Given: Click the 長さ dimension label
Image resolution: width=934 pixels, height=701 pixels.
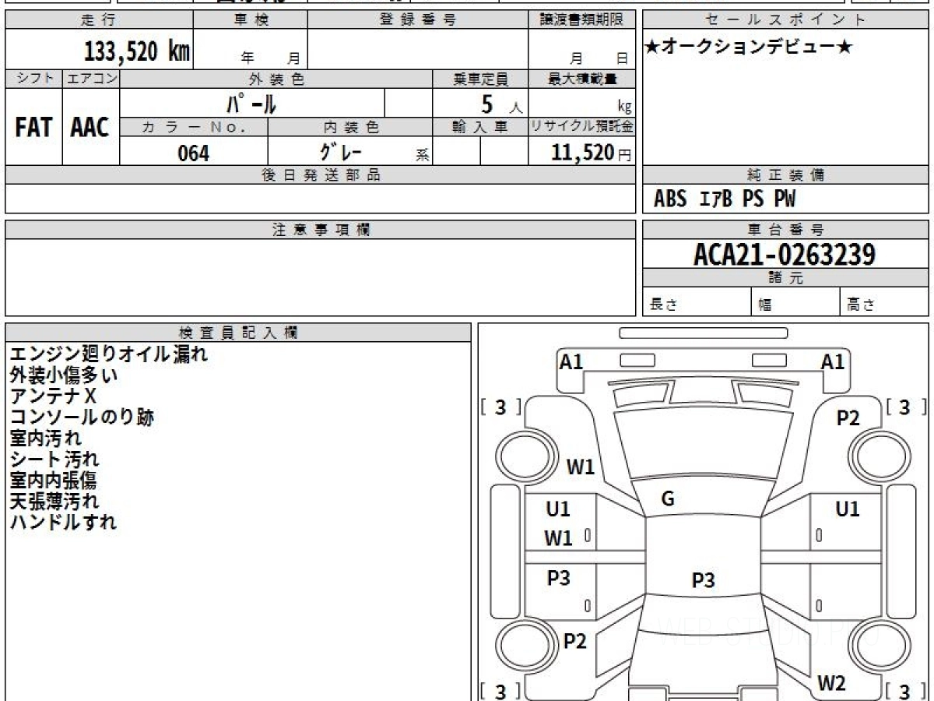Looking at the screenshot, I should 662,306.
